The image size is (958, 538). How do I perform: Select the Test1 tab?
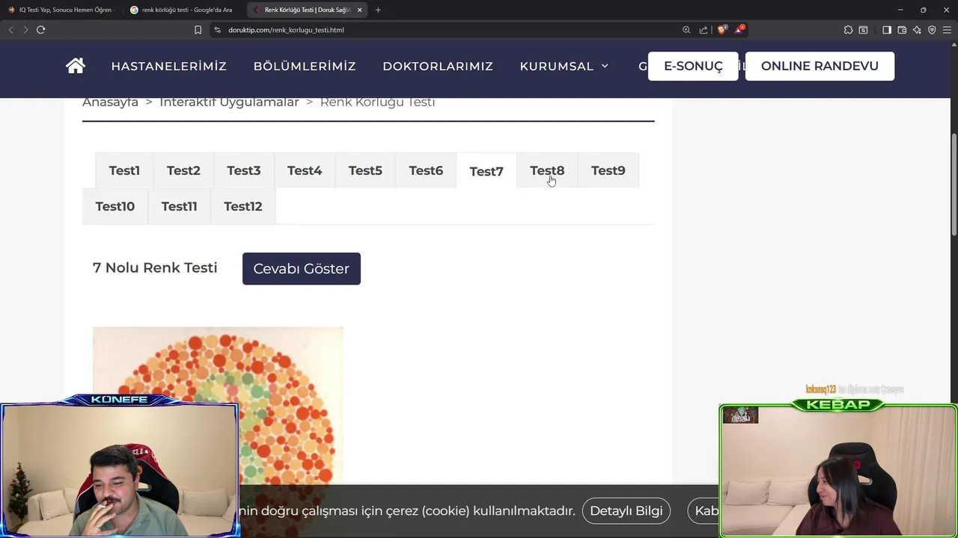coord(124,170)
